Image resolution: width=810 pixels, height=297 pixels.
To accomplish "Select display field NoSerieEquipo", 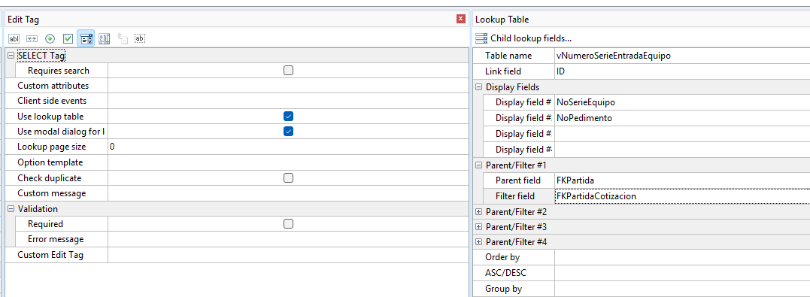I will (x=682, y=102).
